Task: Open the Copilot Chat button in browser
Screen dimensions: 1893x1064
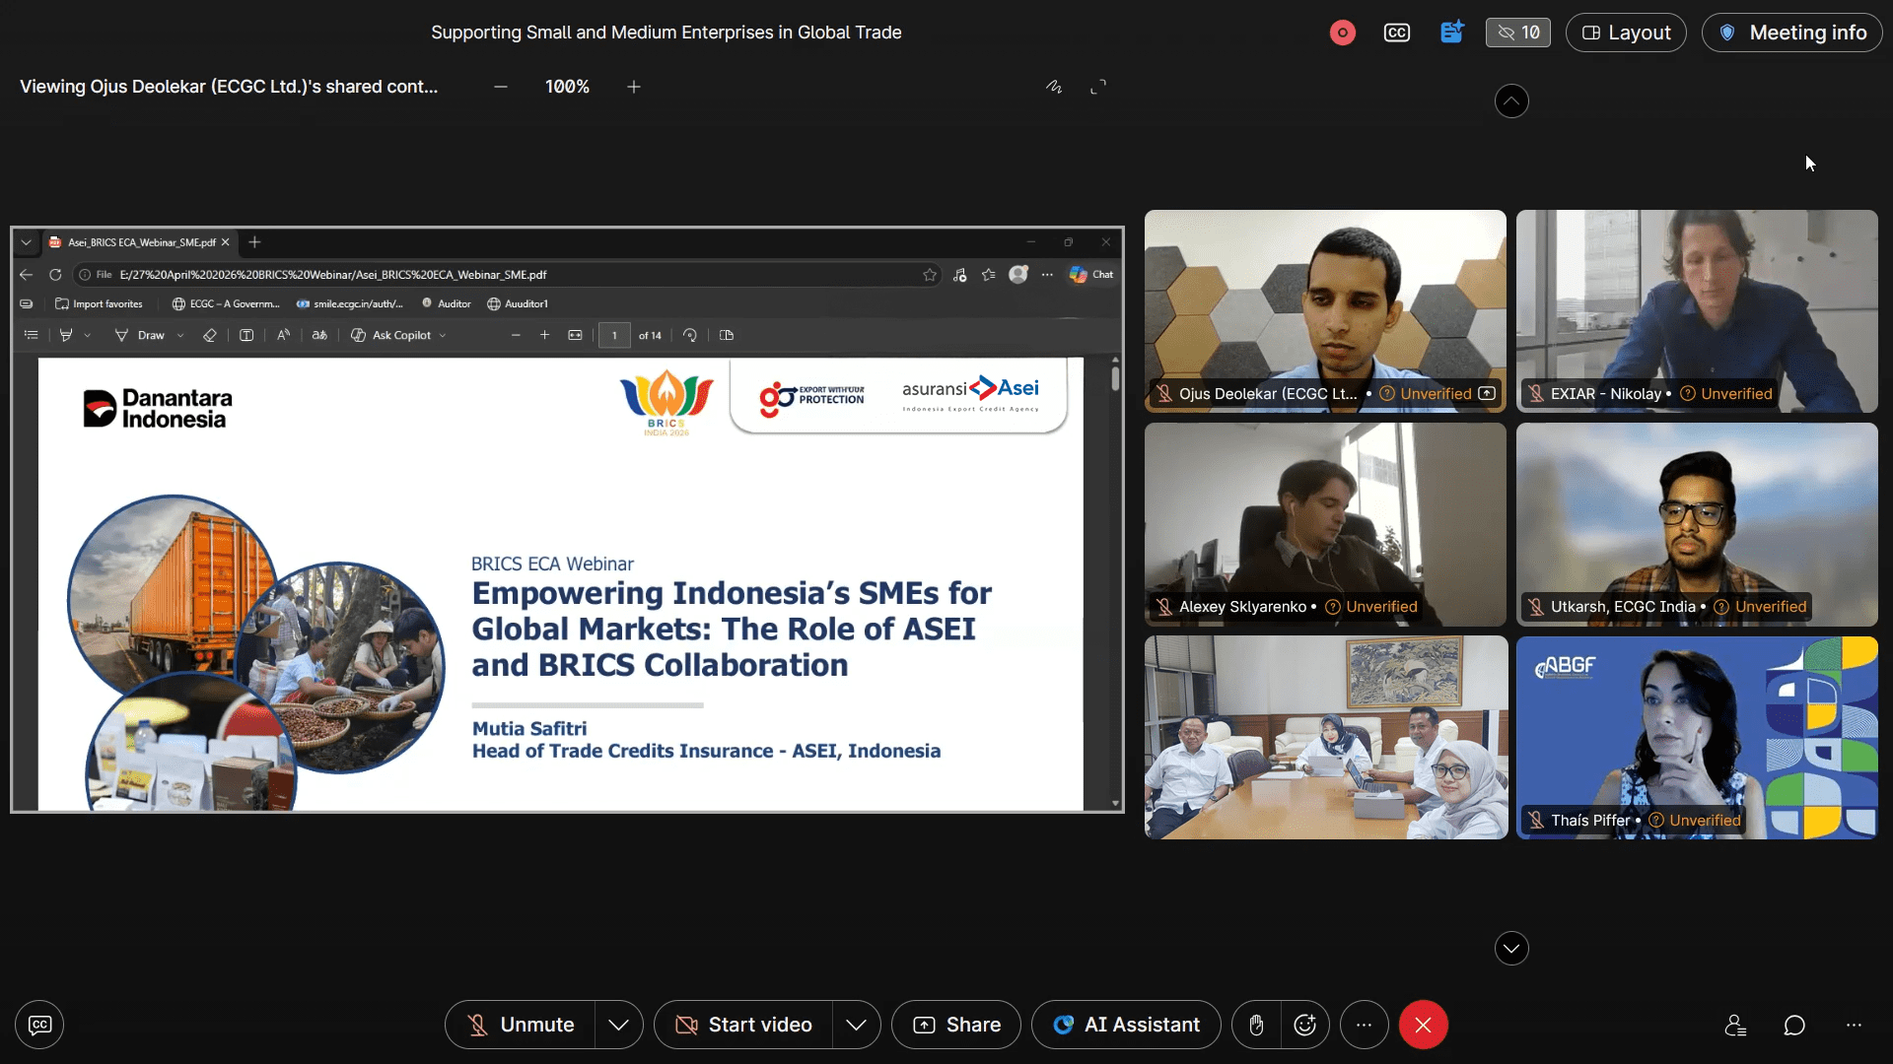Action: click(x=1092, y=275)
